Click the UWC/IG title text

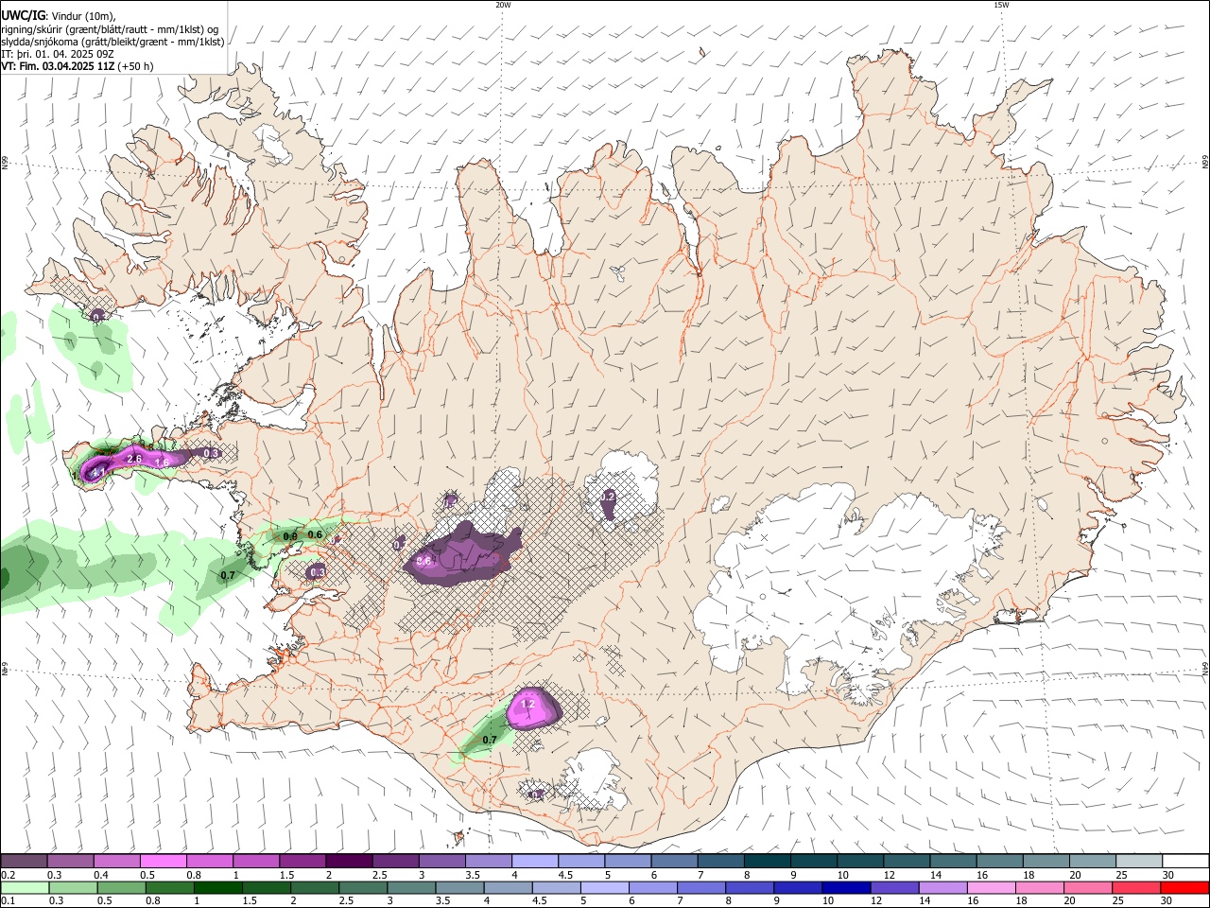23,15
